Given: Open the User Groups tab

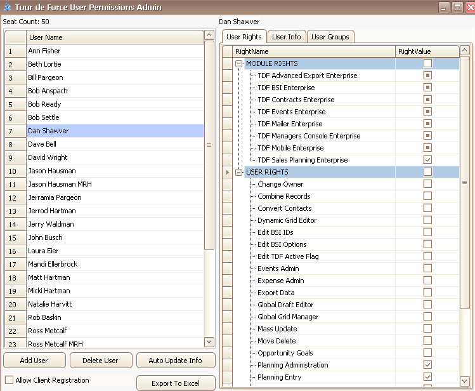Looking at the screenshot, I should click(x=330, y=37).
